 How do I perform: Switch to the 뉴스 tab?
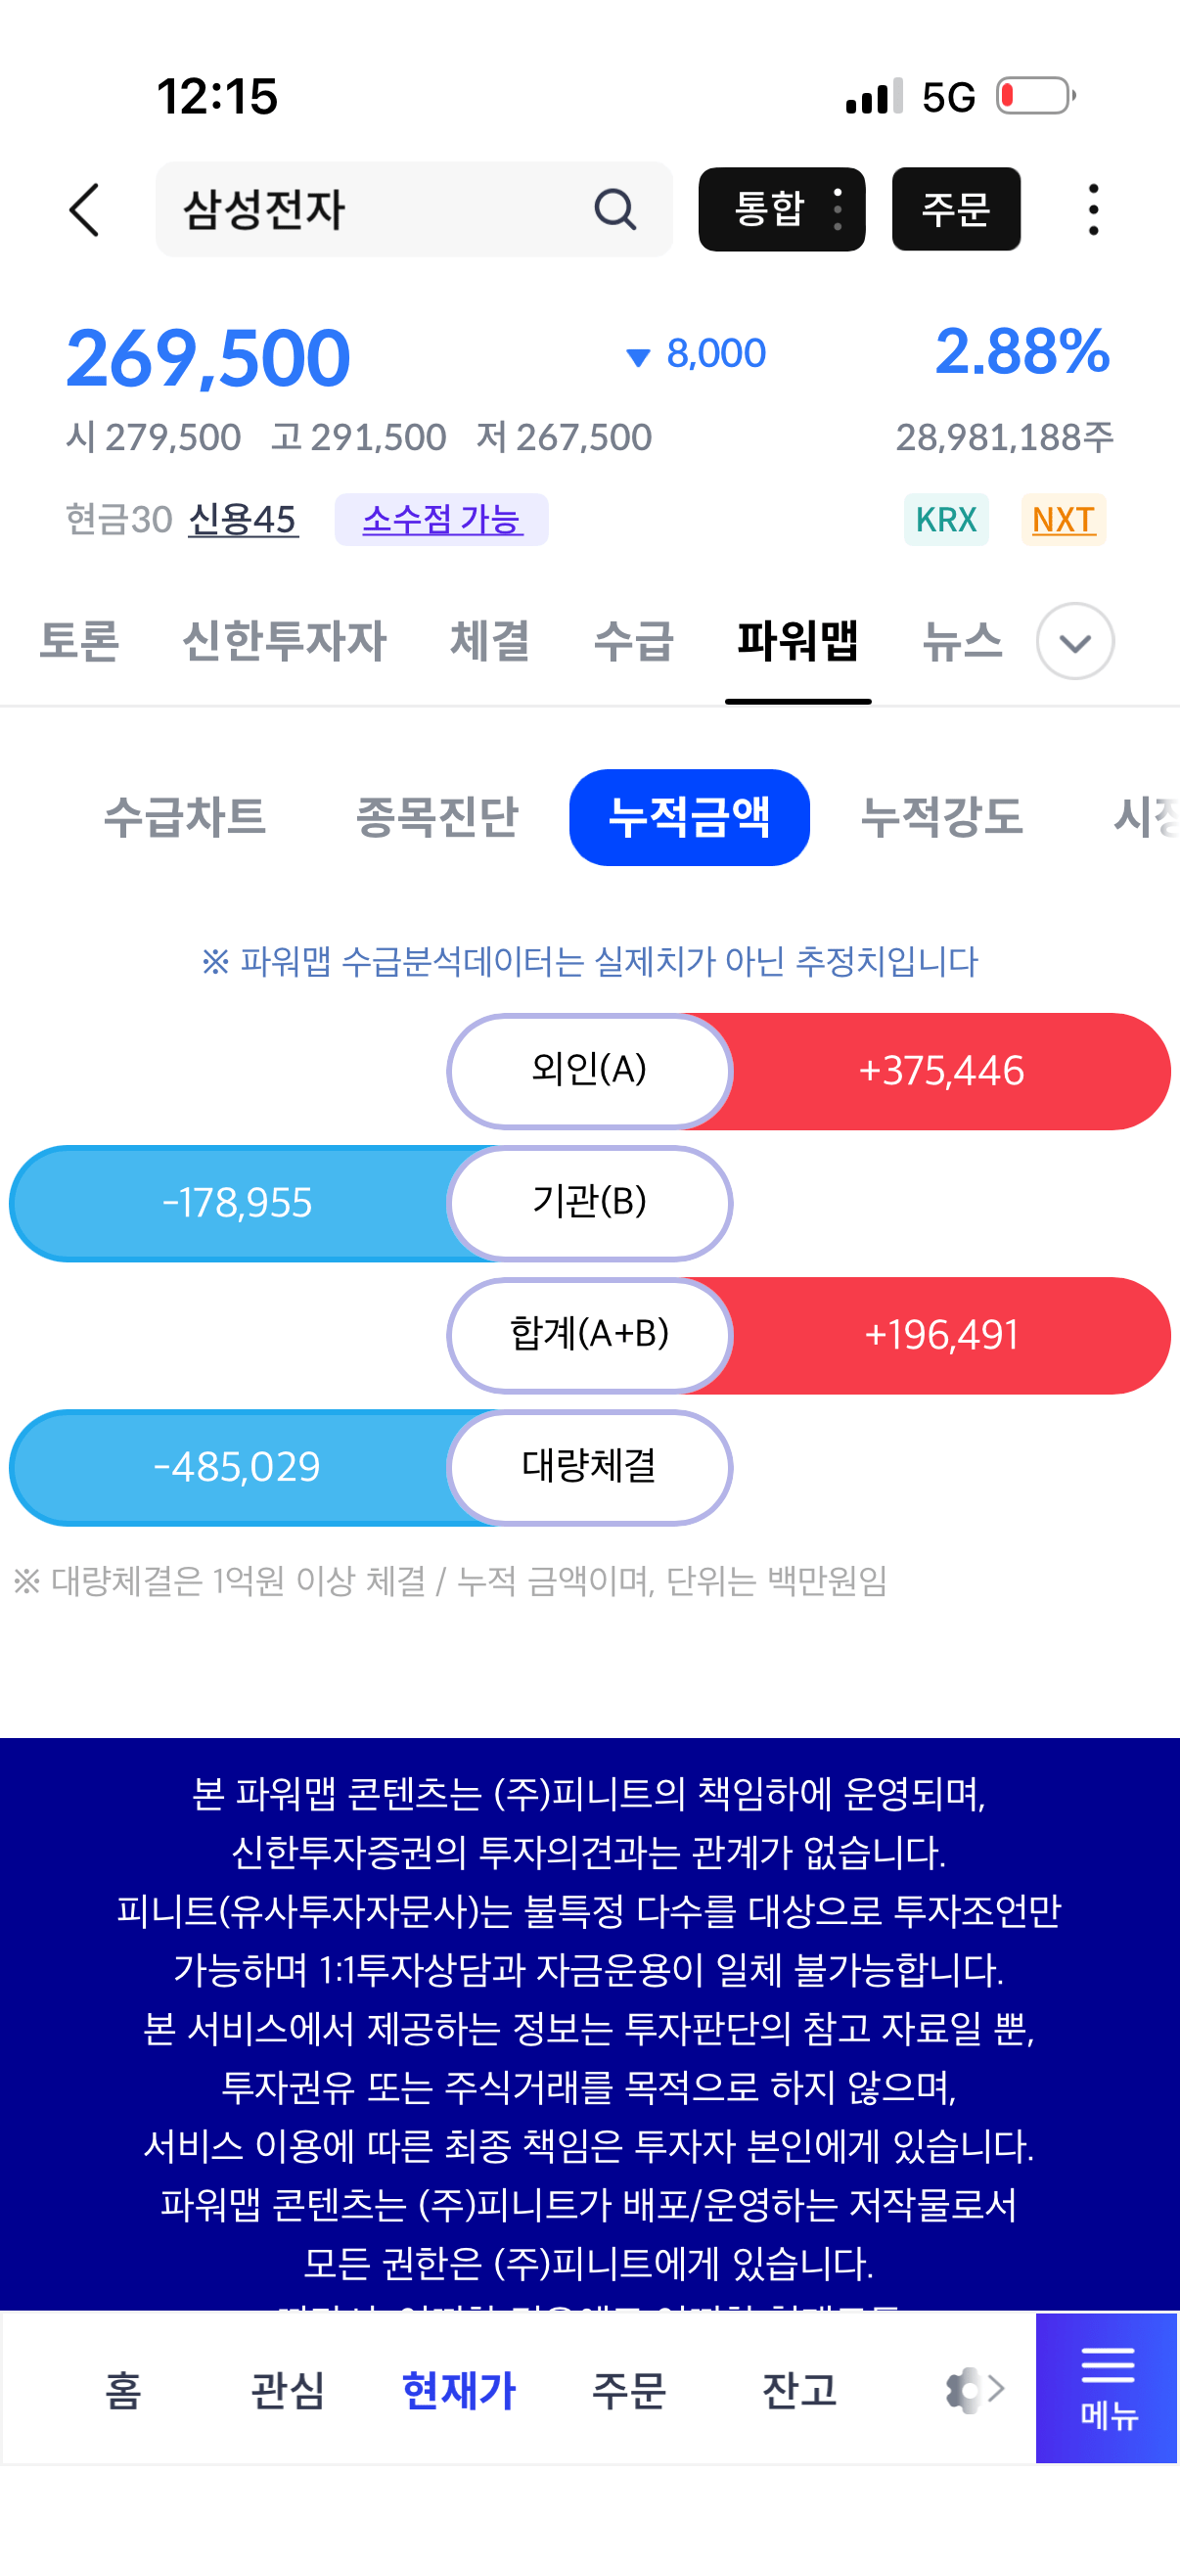[962, 640]
